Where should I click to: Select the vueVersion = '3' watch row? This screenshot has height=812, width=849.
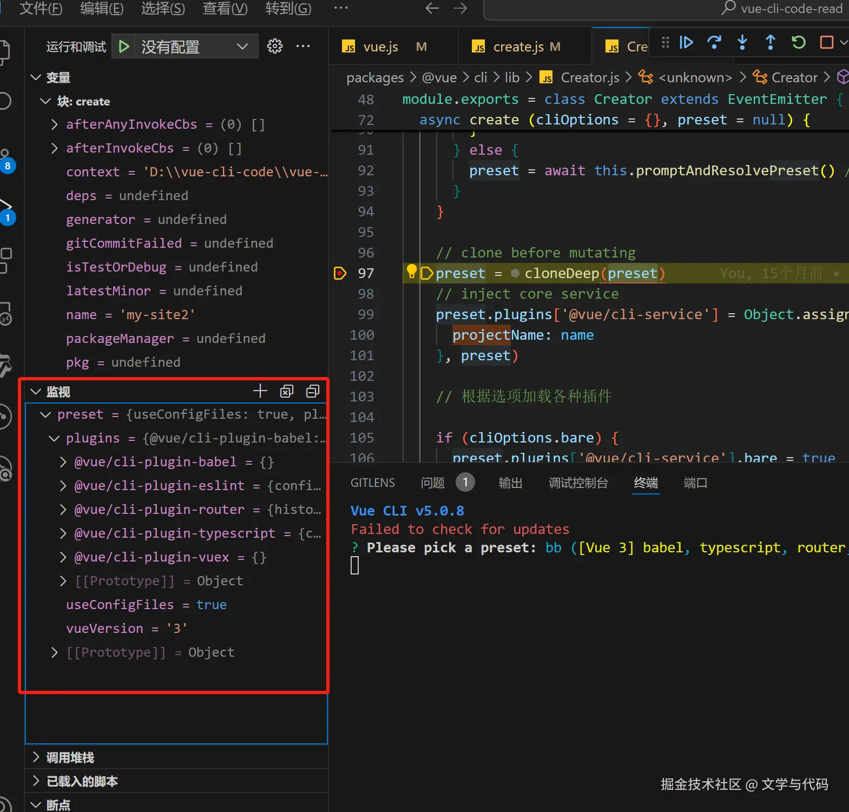click(x=176, y=629)
